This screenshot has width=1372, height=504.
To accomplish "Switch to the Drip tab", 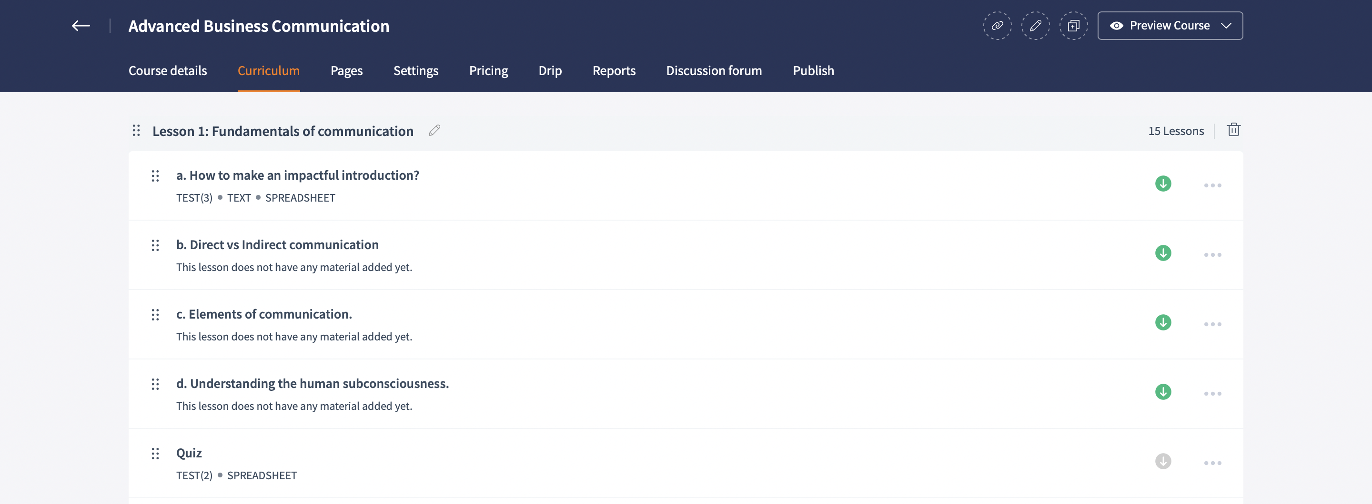I will [x=550, y=71].
